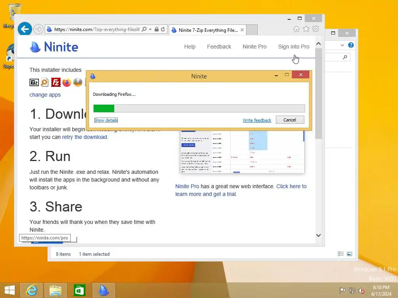Viewport: 398px width, 298px height.
Task: Select the Ninite 7-Zip Everything File tab
Action: point(208,30)
